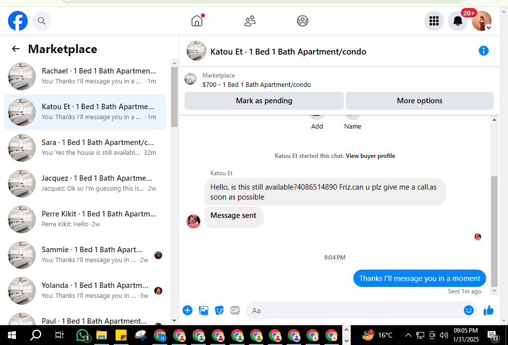This screenshot has height=345, width=508.
Task: Click the back arrow beside Marketplace
Action: (x=15, y=49)
